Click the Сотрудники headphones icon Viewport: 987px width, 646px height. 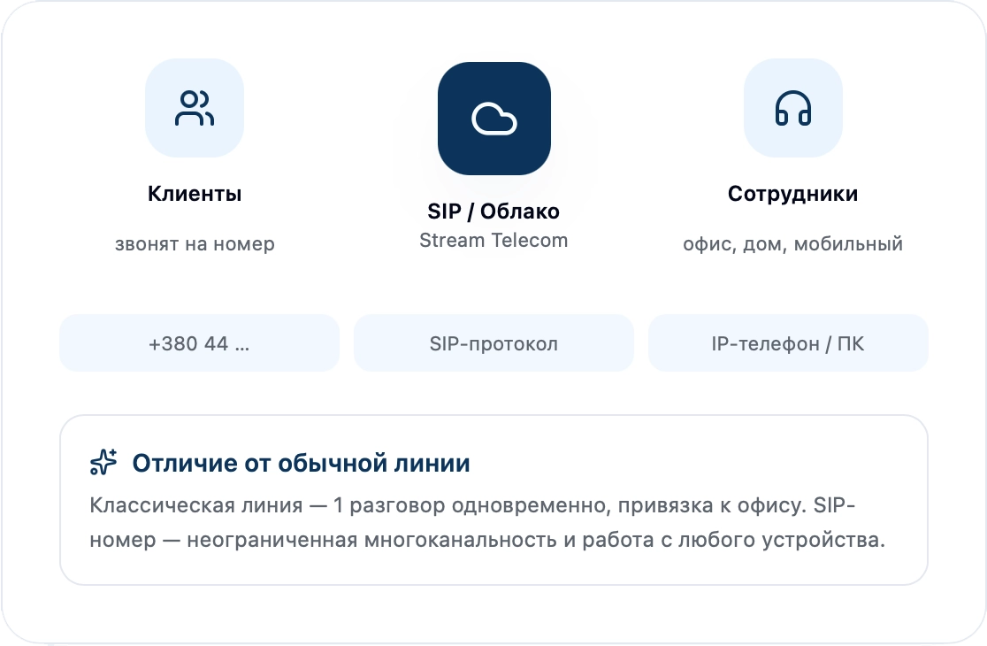coord(793,108)
